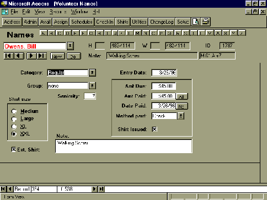Image resolution: width=267 pixels, height=200 pixels.
Task: Open the Window menu
Action: (x=79, y=12)
